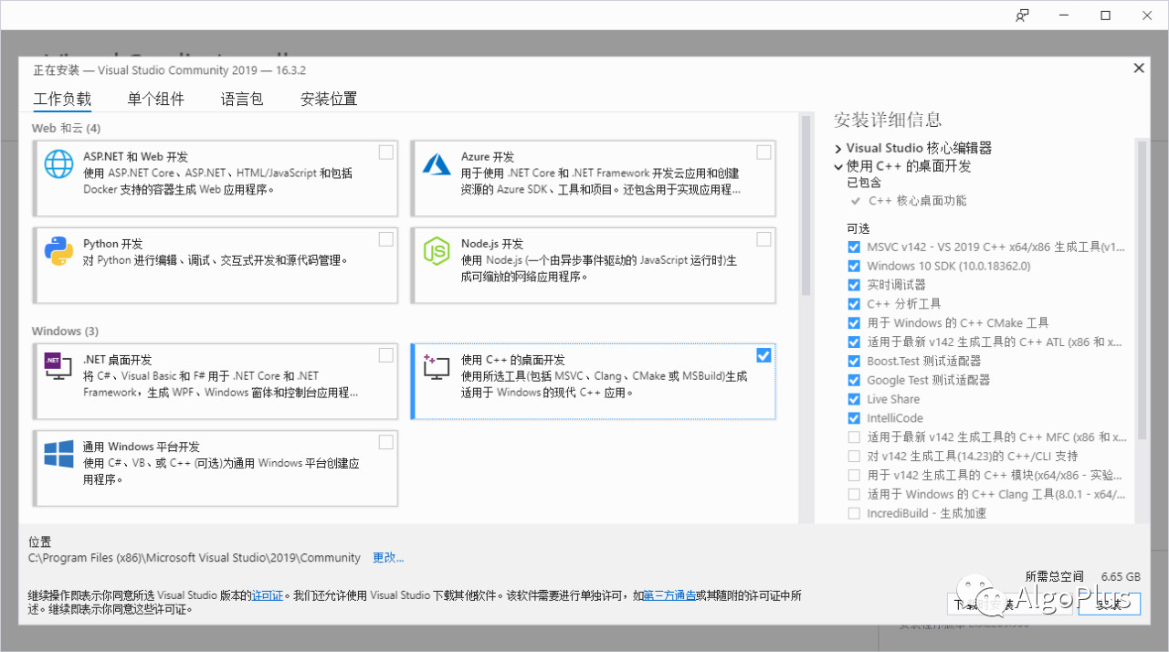Click the 安装 button
Screen dimensions: 1169x652
click(x=1108, y=604)
